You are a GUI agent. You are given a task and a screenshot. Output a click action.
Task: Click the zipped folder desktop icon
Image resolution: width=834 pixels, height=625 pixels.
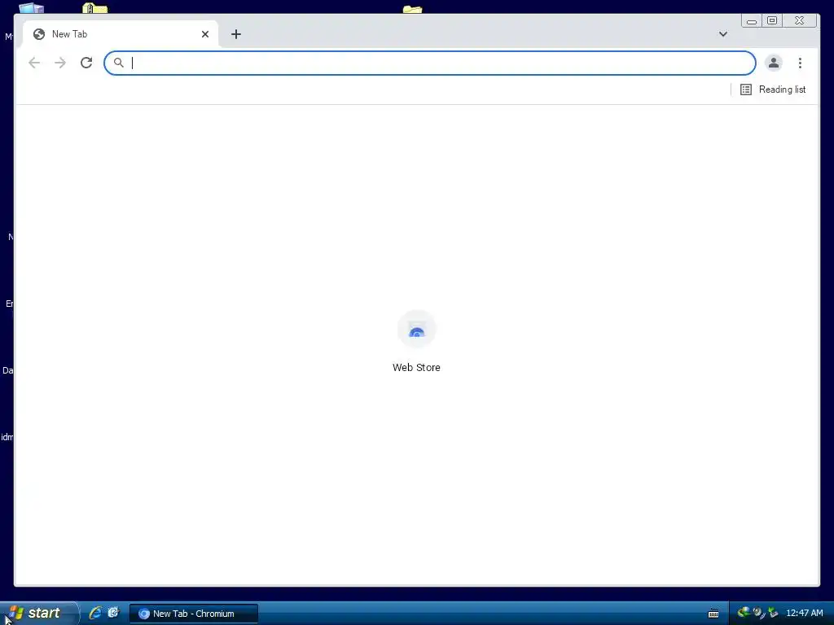[94, 8]
